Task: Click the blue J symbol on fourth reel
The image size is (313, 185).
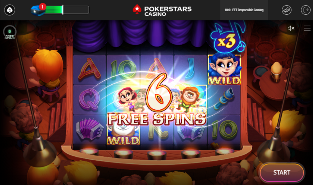Action: [x=190, y=68]
